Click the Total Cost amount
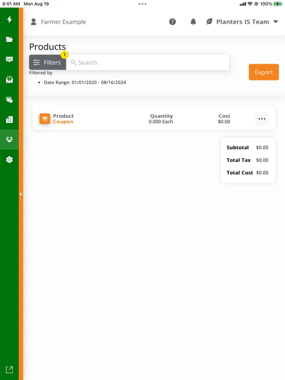This screenshot has height=380, width=285. 262,173
